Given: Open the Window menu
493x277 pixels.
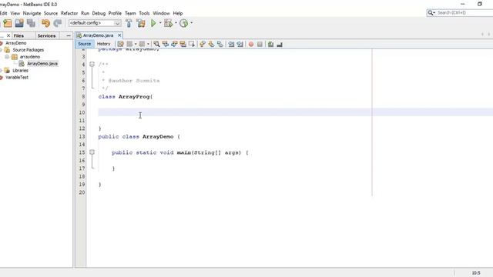Looking at the screenshot, I should pos(161,13).
